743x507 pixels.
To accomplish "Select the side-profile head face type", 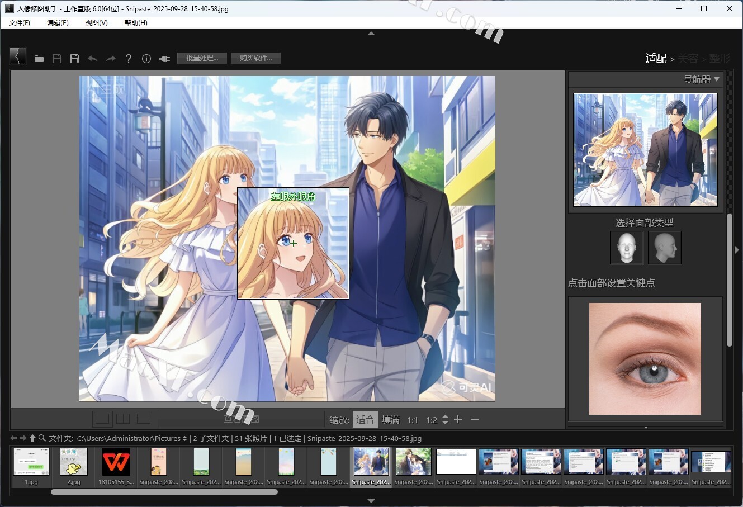I will (664, 248).
